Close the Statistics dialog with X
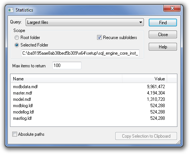This screenshot has width=190, height=154. tap(172, 8)
